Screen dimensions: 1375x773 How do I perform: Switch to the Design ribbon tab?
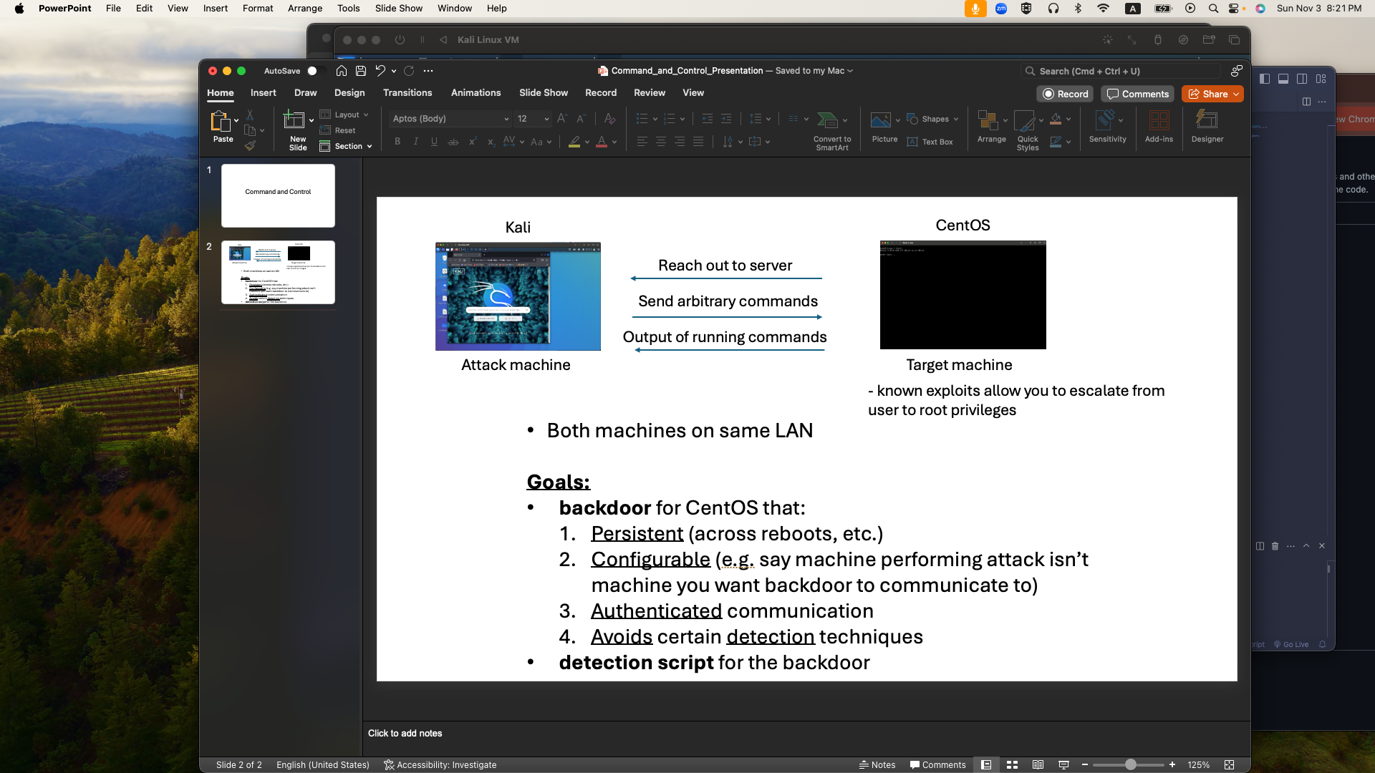click(349, 93)
